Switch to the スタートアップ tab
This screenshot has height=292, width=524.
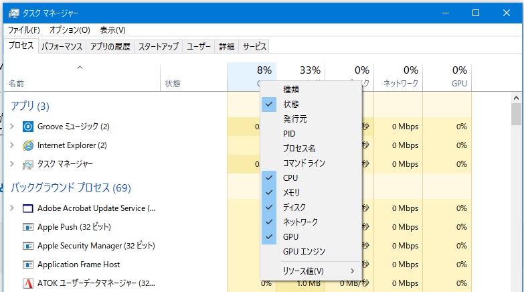coord(159,46)
